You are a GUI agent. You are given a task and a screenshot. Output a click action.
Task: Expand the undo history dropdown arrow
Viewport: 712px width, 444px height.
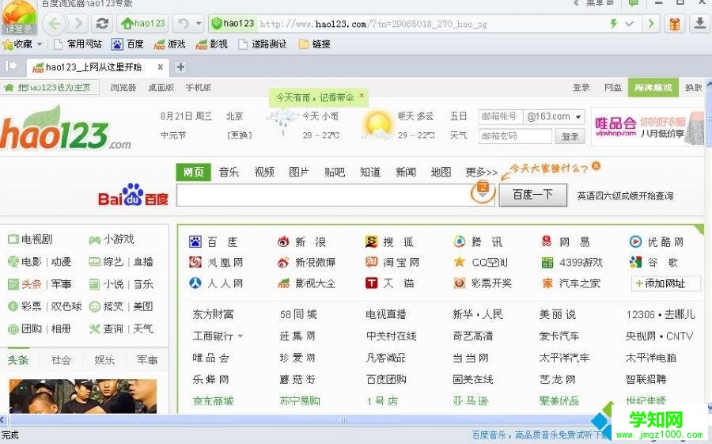click(199, 24)
